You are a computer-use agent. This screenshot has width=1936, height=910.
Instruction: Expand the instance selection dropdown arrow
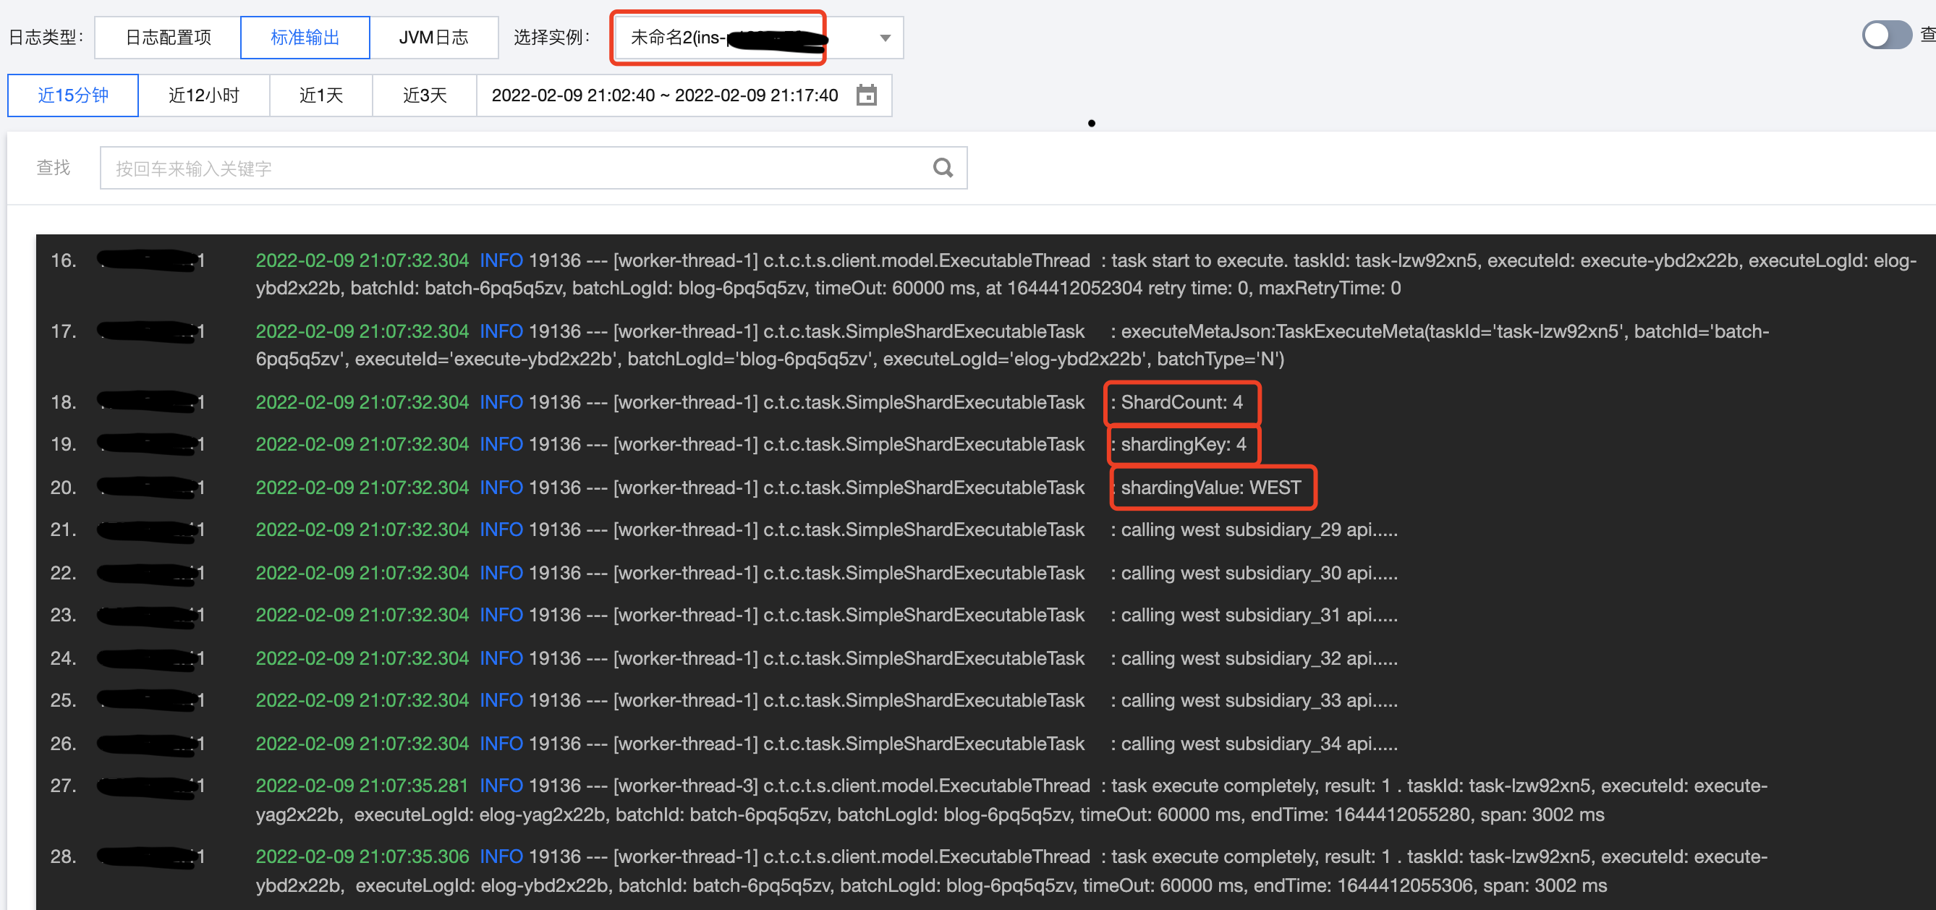coord(885,38)
